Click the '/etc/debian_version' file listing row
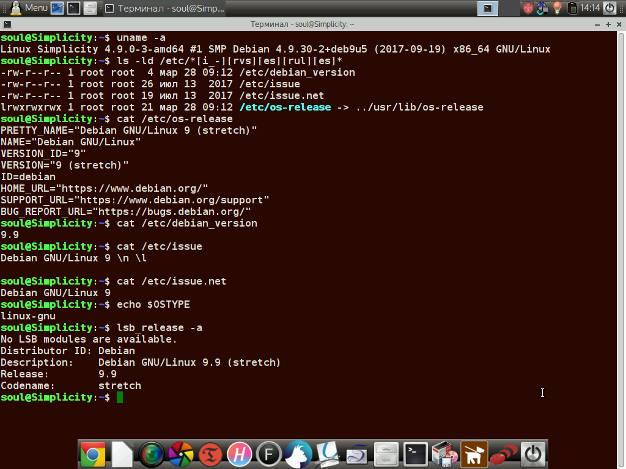The image size is (626, 469). [x=178, y=72]
